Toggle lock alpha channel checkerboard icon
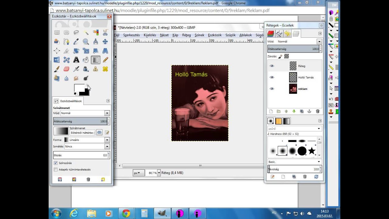Image resolution: width=389 pixels, height=219 pixels. tap(286, 56)
